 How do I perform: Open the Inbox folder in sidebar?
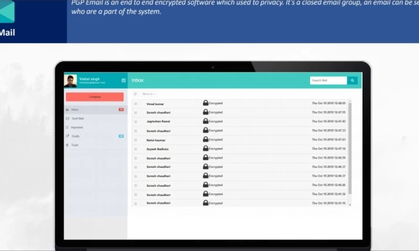[96, 110]
